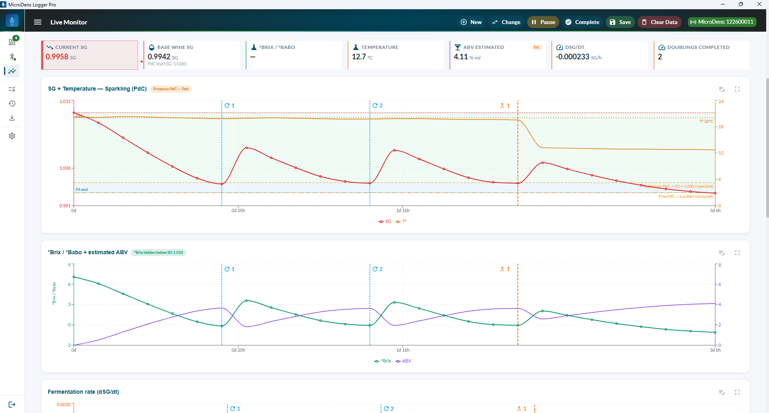The height and width of the screenshot is (413, 769).
Task: Expand Fermentation rate chart to fullscreen
Action: click(737, 392)
